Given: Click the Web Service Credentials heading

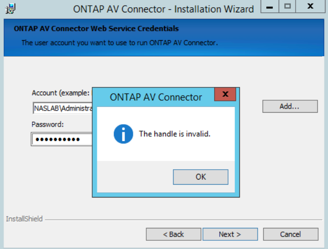Looking at the screenshot, I should [x=96, y=29].
